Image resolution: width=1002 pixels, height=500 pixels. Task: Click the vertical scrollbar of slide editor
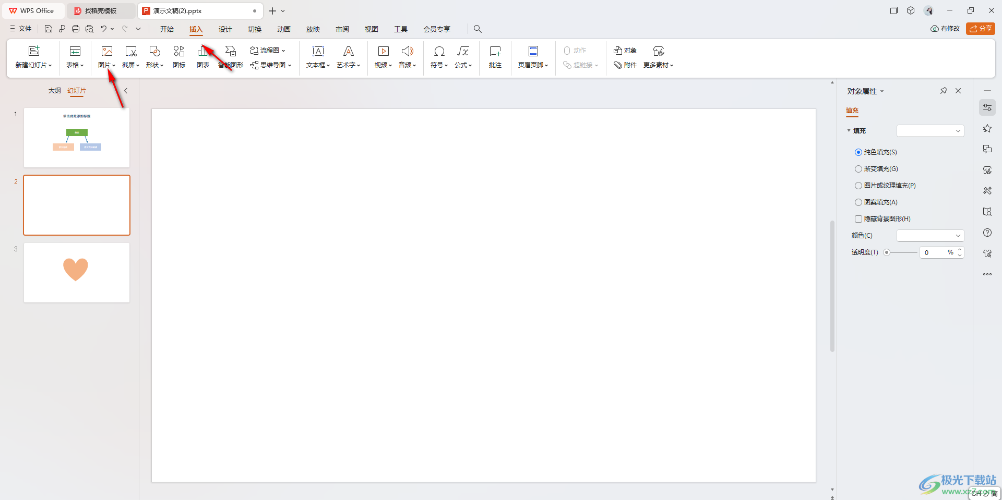[x=832, y=286]
